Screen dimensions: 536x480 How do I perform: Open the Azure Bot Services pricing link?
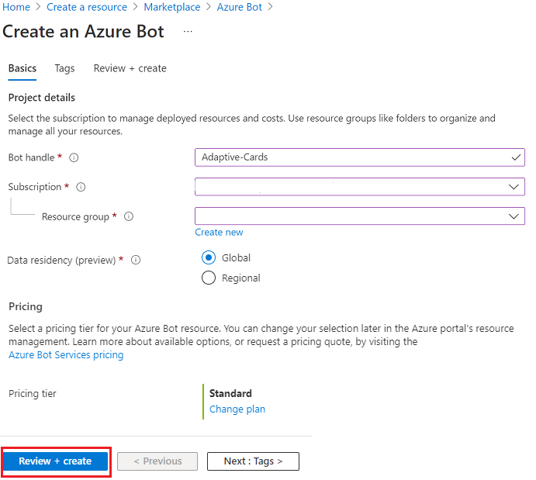(66, 355)
